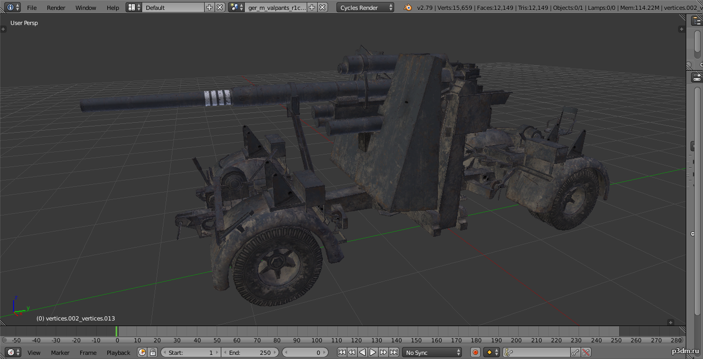Play the animation in reverse
703x359 pixels.
point(362,352)
